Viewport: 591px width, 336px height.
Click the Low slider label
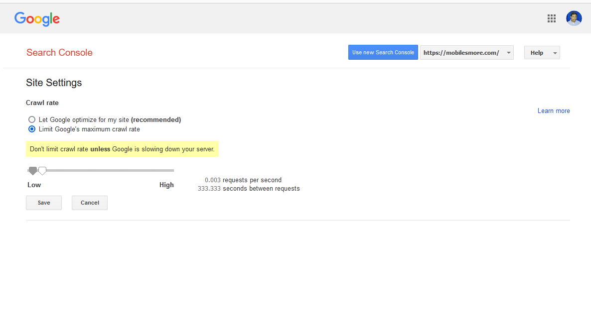click(x=34, y=185)
